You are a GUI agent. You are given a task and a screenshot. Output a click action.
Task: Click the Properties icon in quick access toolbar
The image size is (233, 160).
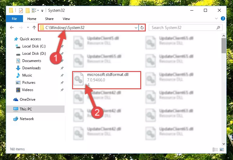click(21, 11)
